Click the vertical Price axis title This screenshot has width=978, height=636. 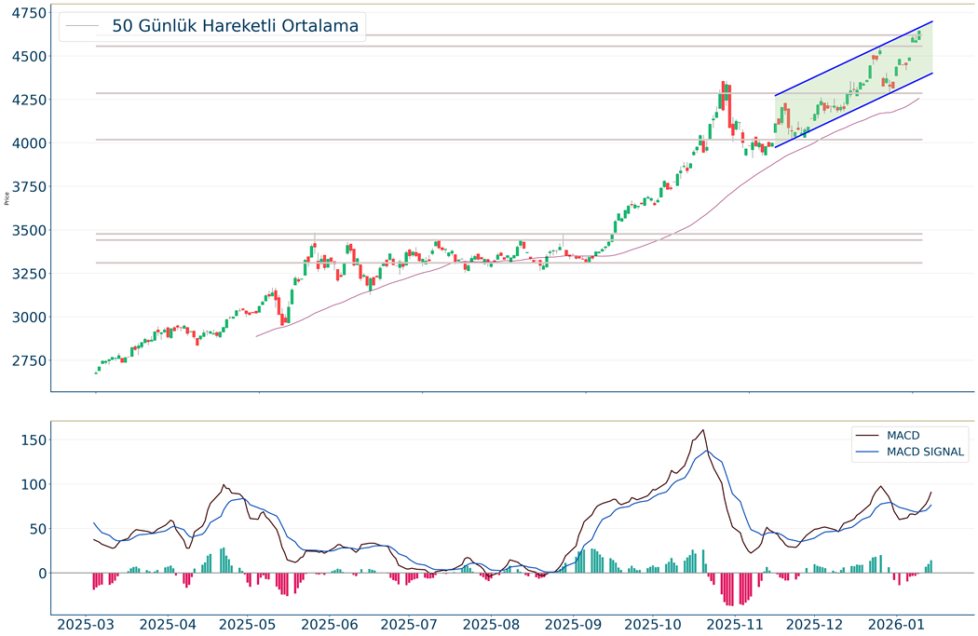(7, 197)
